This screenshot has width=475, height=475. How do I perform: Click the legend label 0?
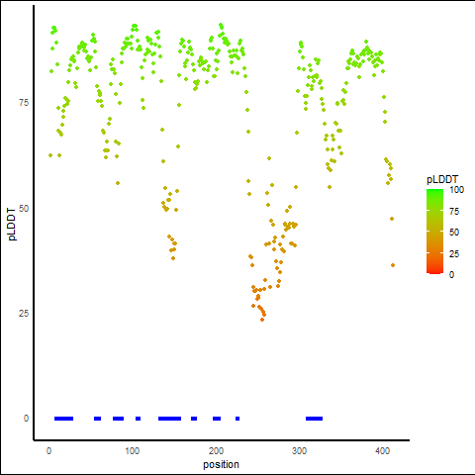[451, 275]
